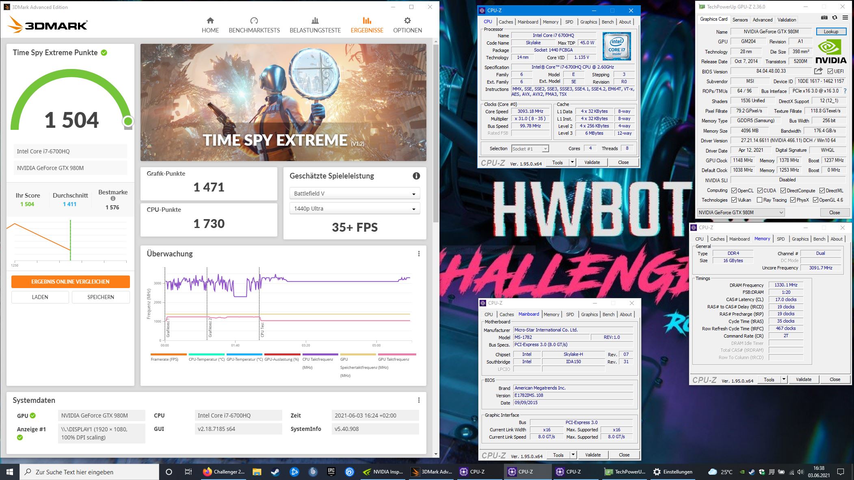Toggle DirectCompute checkbox in GPU-Z
The image size is (854, 480).
point(783,190)
